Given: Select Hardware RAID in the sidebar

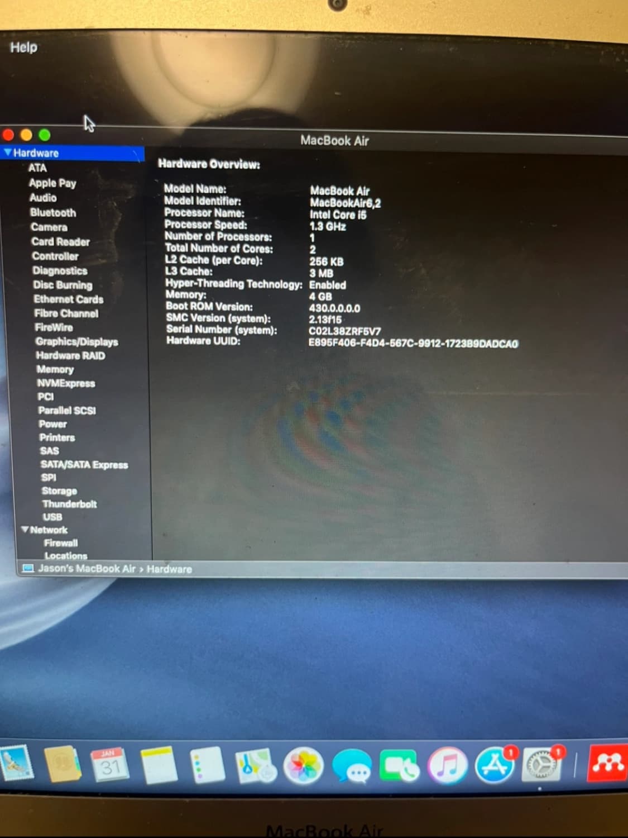Looking at the screenshot, I should 70,355.
